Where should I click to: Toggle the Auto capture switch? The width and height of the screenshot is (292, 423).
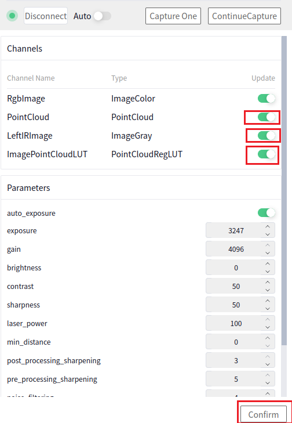click(x=103, y=16)
